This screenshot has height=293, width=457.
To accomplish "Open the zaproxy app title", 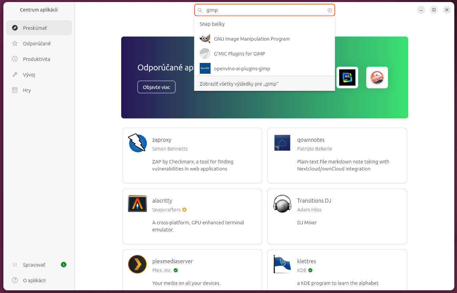I will [162, 140].
